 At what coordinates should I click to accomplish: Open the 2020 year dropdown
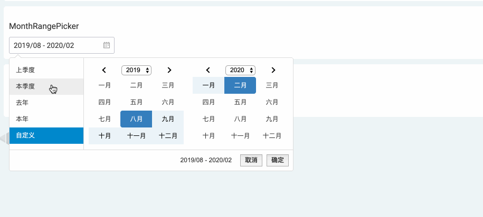[240, 70]
